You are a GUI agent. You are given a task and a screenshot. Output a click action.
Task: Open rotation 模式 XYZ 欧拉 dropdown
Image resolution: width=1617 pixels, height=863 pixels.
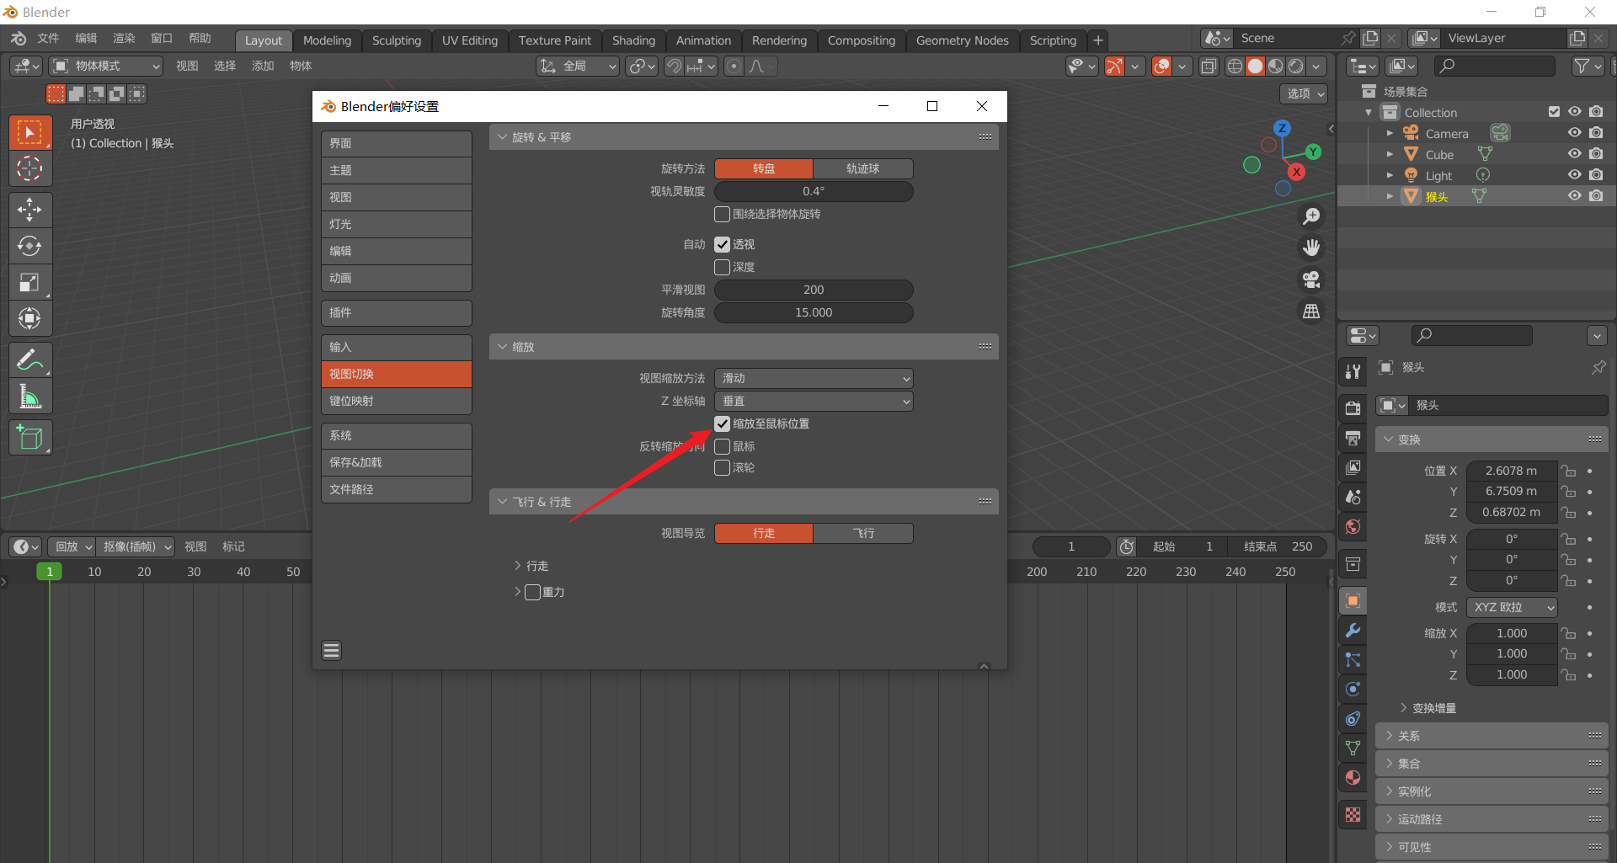click(1513, 607)
